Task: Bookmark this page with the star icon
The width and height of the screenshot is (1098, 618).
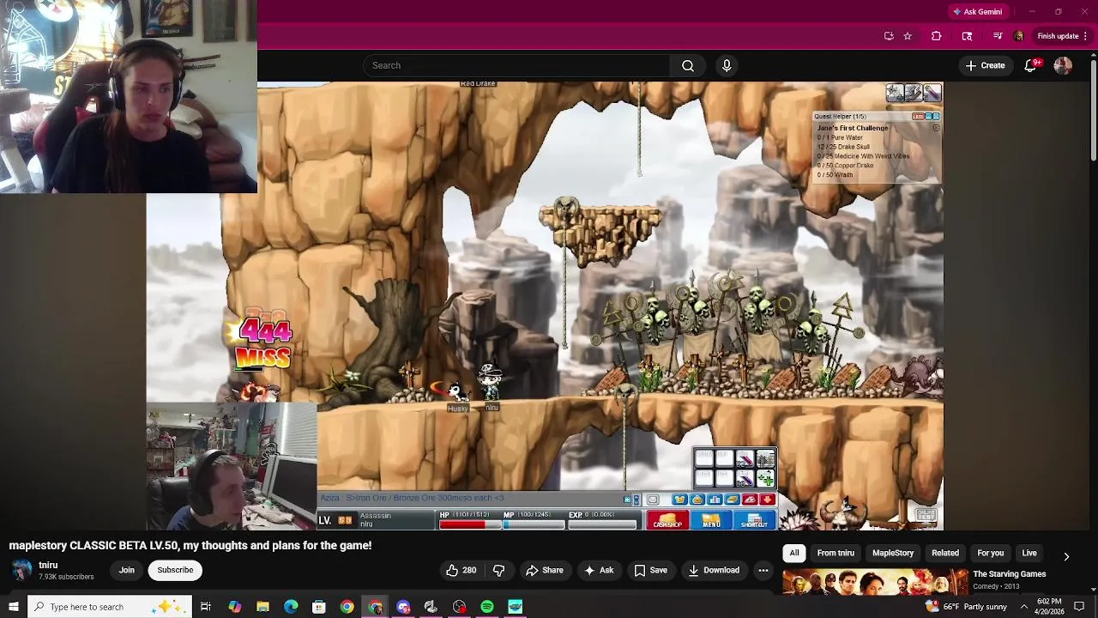Action: [908, 36]
